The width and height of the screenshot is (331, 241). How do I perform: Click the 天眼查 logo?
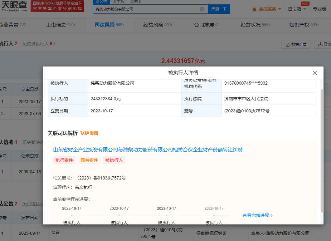14,6
